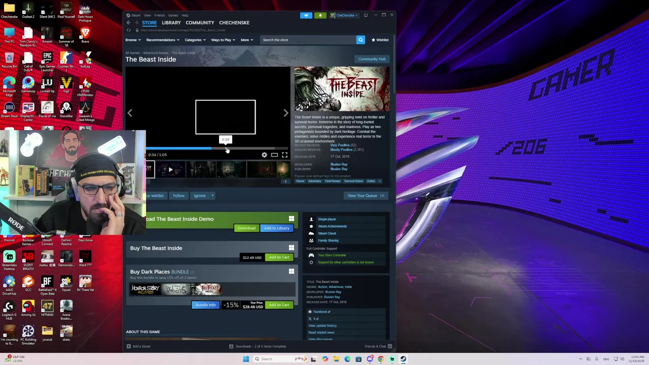Viewport: 649px width, 365px height.
Task: Download The Beast Inside Demo
Action: pyautogui.click(x=246, y=228)
